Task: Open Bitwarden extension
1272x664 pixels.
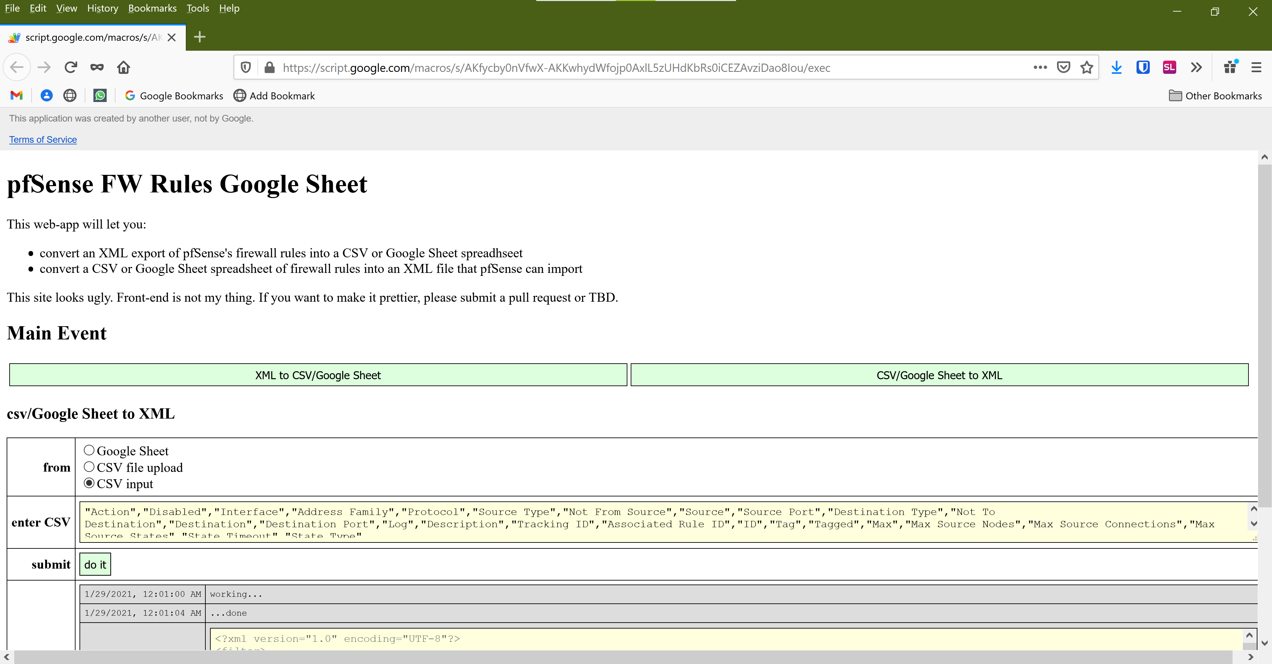Action: [x=1143, y=68]
